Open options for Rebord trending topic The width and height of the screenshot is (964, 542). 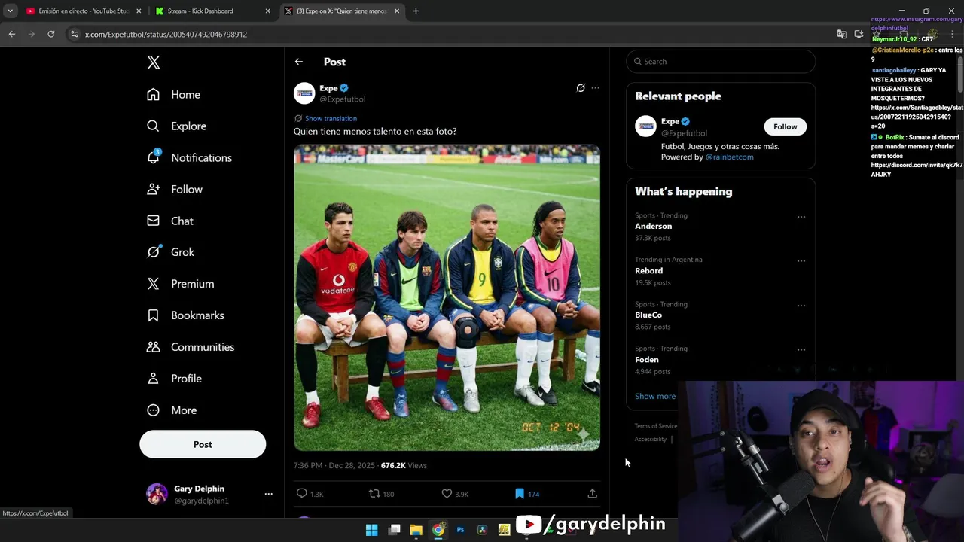[801, 261]
